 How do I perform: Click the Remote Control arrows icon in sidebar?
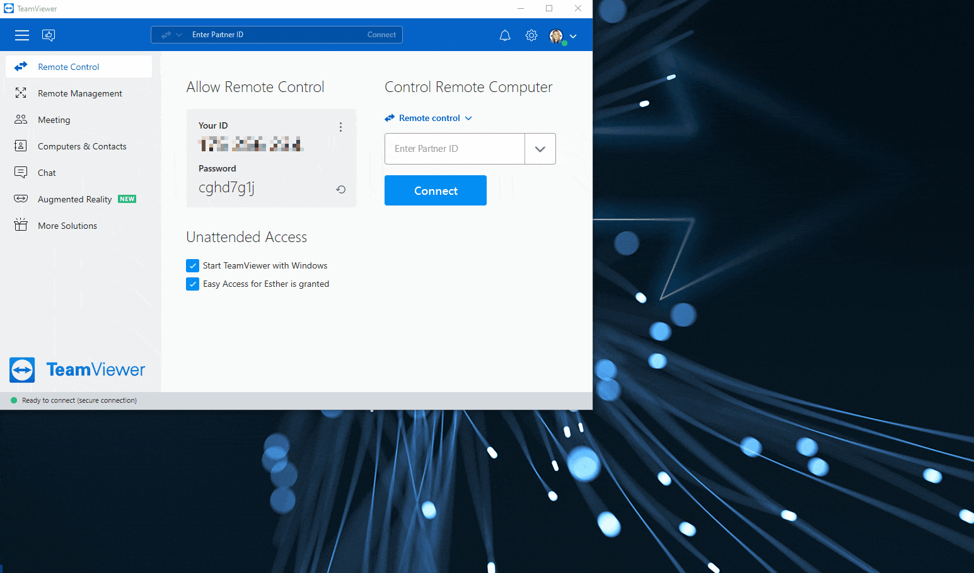coord(21,66)
